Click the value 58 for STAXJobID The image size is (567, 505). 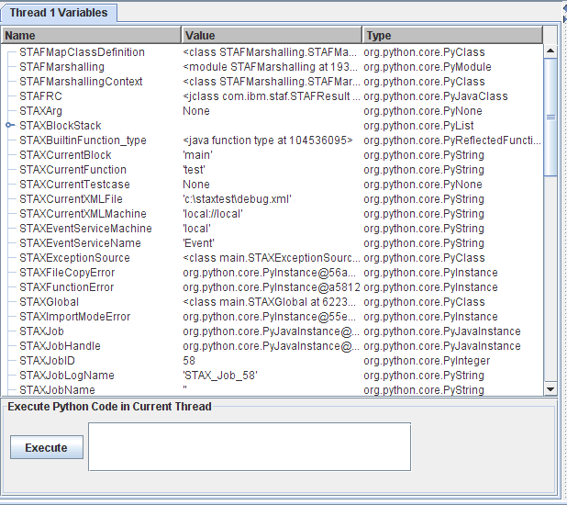pos(189,361)
